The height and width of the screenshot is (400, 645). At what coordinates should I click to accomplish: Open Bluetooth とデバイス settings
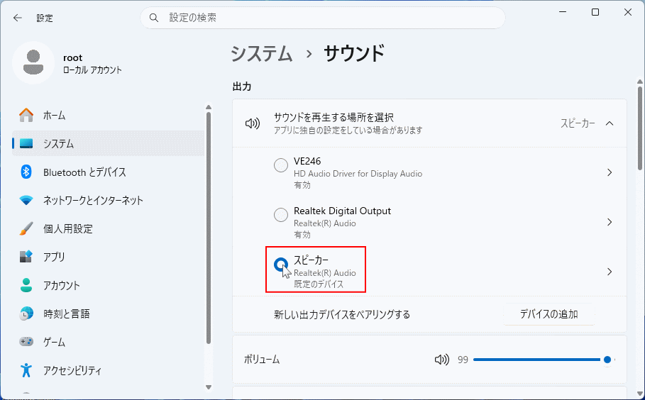[x=108, y=172]
